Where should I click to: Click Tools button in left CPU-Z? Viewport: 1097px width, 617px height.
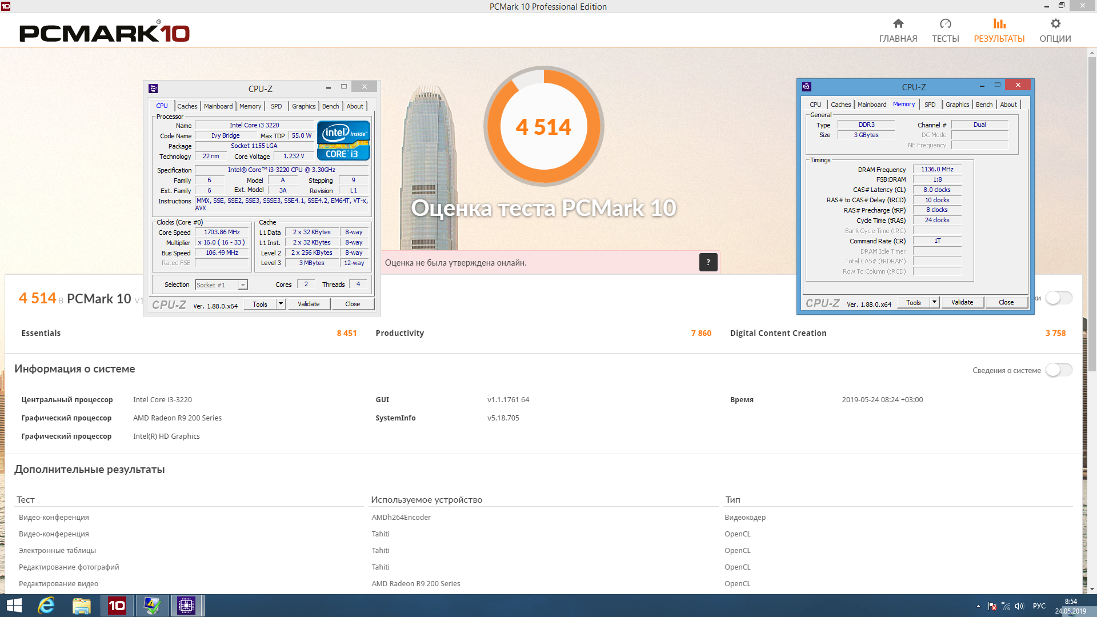pyautogui.click(x=260, y=304)
